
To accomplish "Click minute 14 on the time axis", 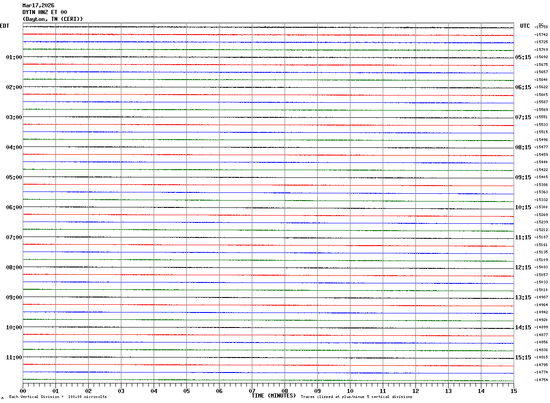I will [x=481, y=391].
